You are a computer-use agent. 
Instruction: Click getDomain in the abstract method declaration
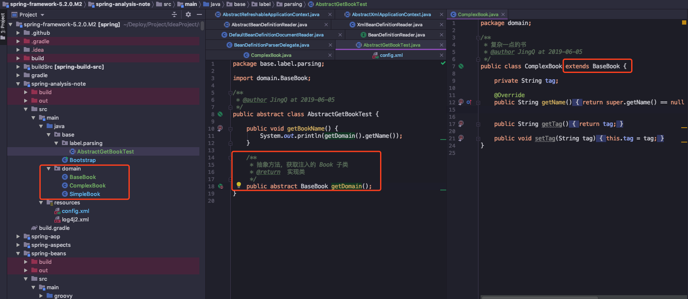coord(347,186)
